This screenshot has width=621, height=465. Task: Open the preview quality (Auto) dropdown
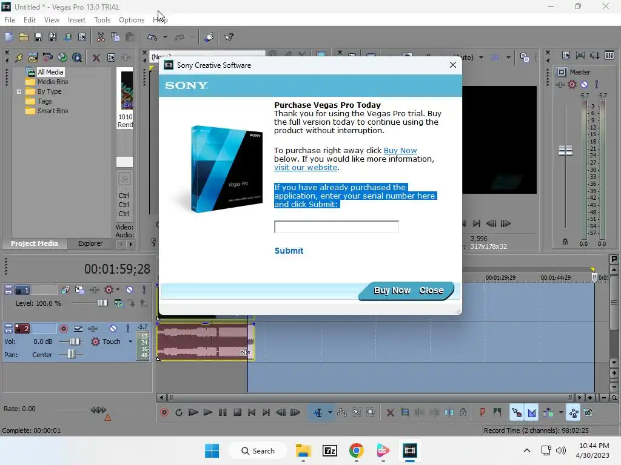click(x=481, y=58)
